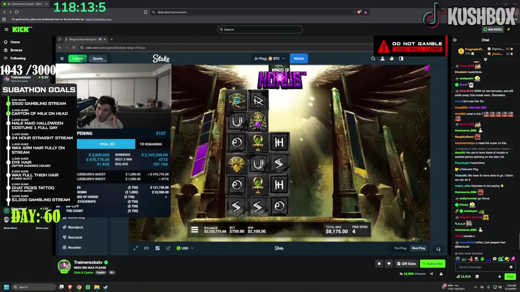520x292 pixels.
Task: Select the Sports tab on Stake
Action: (x=97, y=58)
